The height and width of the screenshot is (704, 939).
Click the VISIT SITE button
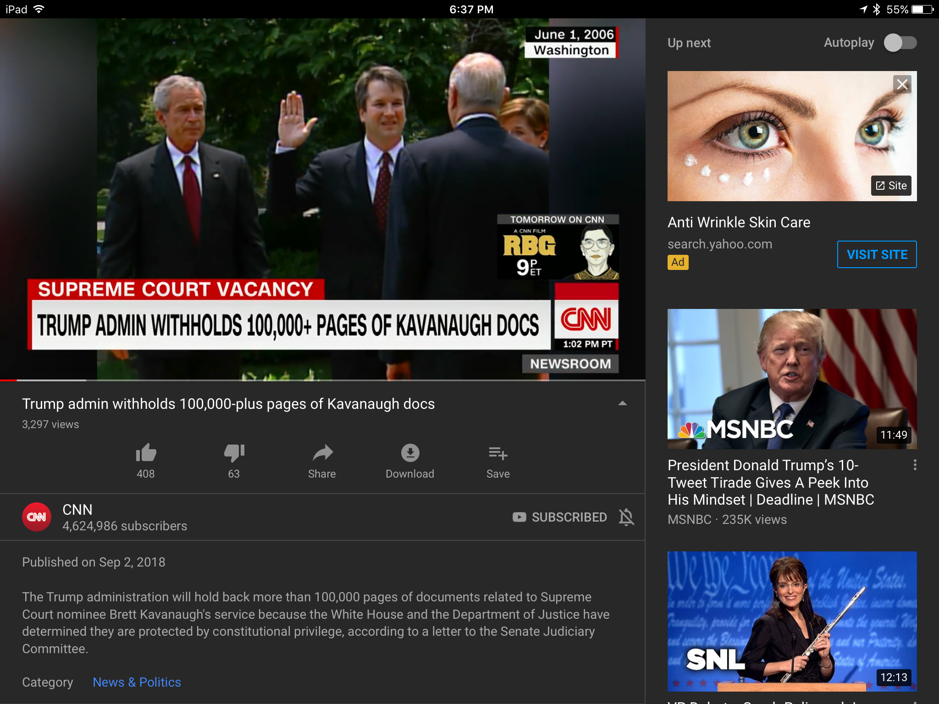coord(877,254)
